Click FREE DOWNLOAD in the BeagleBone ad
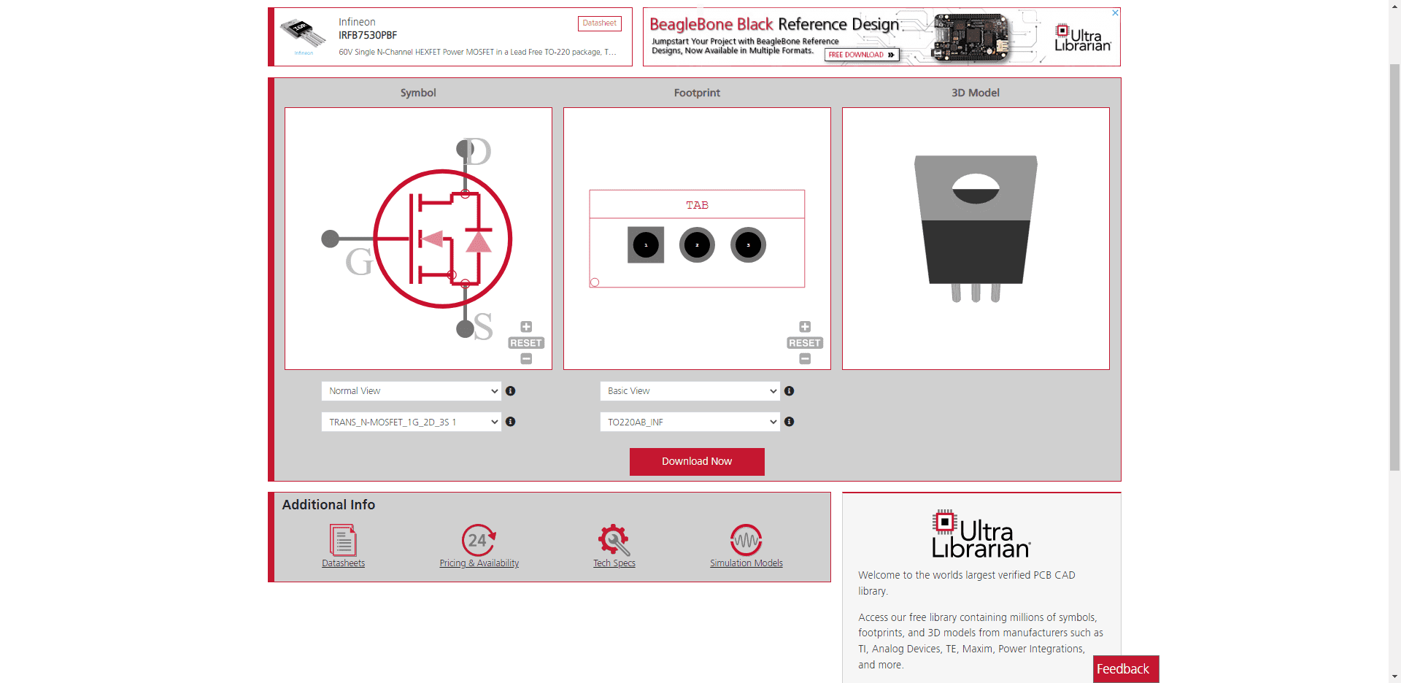The height and width of the screenshot is (683, 1401). pyautogui.click(x=862, y=55)
